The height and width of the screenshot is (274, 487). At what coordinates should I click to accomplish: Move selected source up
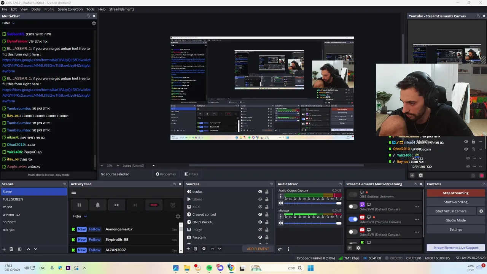click(x=212, y=249)
